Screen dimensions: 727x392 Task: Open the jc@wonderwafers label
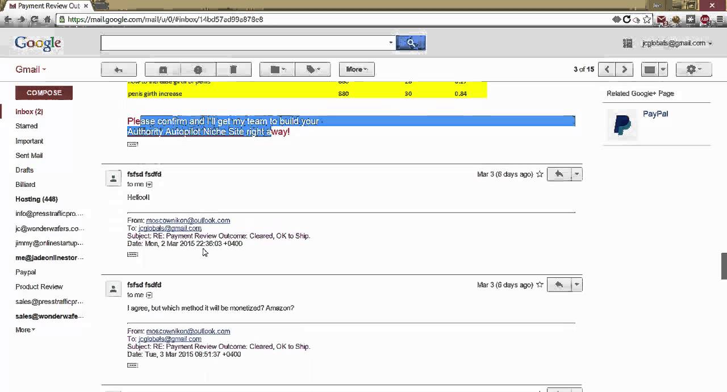[x=49, y=228]
